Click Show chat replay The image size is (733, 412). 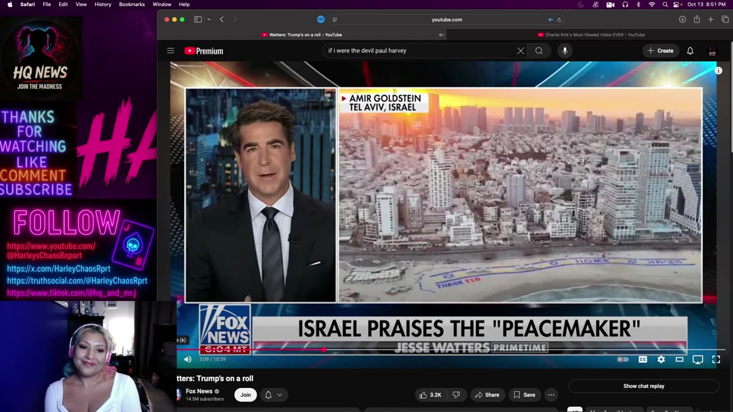(x=644, y=386)
